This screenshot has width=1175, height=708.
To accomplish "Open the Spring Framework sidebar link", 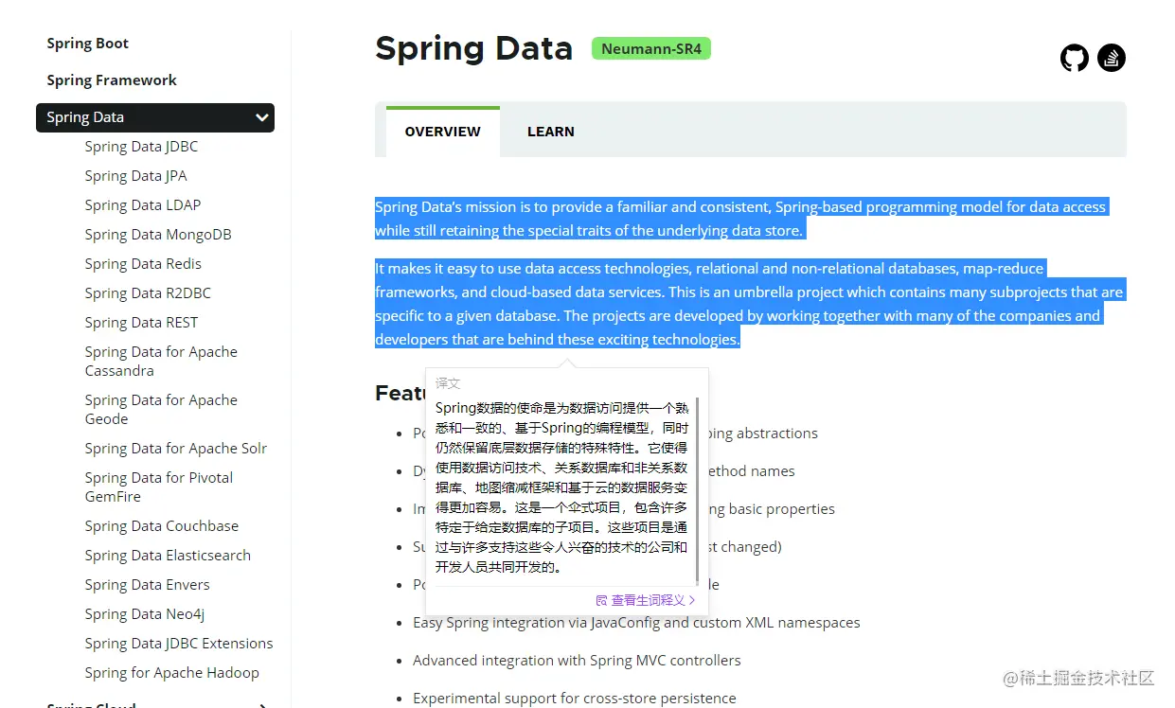I will (x=112, y=80).
